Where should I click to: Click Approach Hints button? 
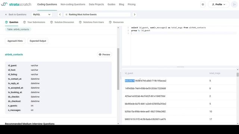[x=15, y=41]
